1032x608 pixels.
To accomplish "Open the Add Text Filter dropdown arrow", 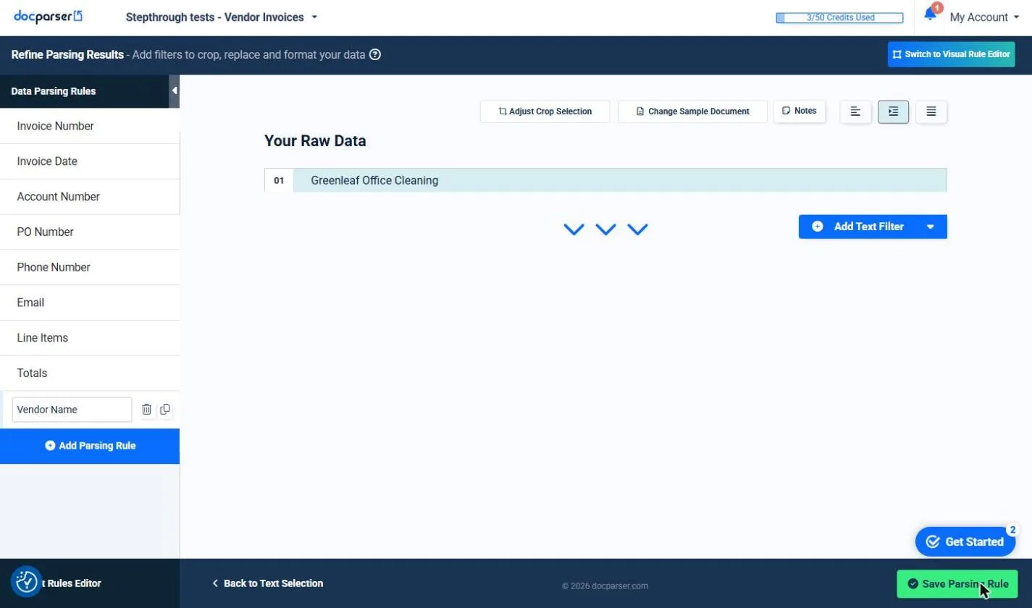I will click(931, 227).
